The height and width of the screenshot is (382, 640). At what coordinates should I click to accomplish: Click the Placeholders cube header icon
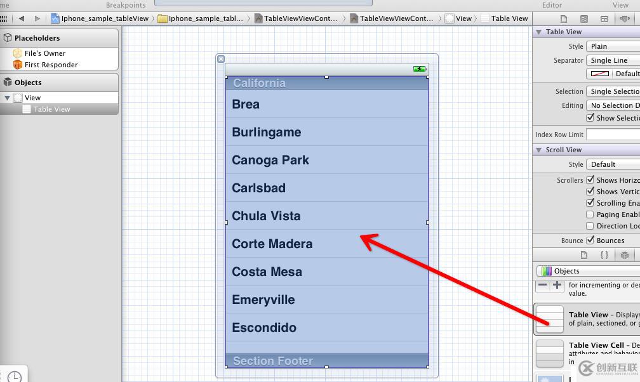pos(8,37)
